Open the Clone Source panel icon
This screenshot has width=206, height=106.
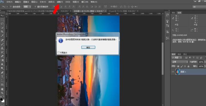(x=167, y=32)
